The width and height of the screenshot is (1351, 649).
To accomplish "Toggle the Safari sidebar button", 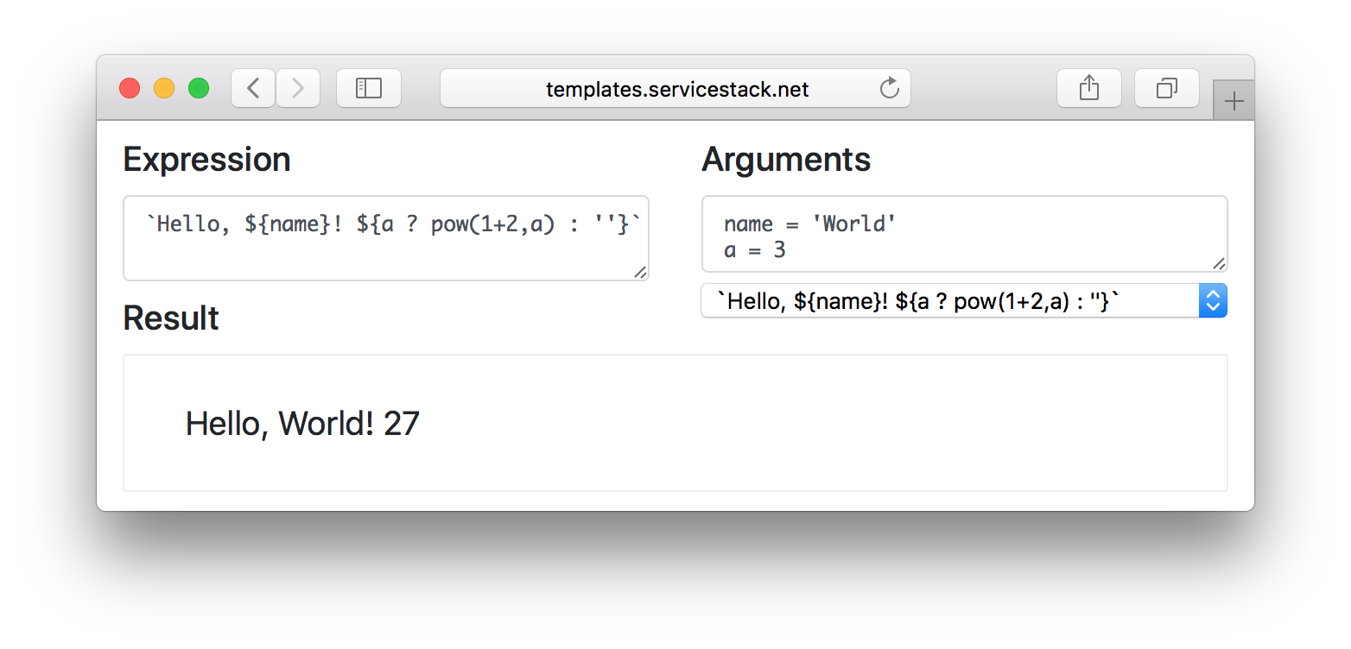I will tap(369, 88).
